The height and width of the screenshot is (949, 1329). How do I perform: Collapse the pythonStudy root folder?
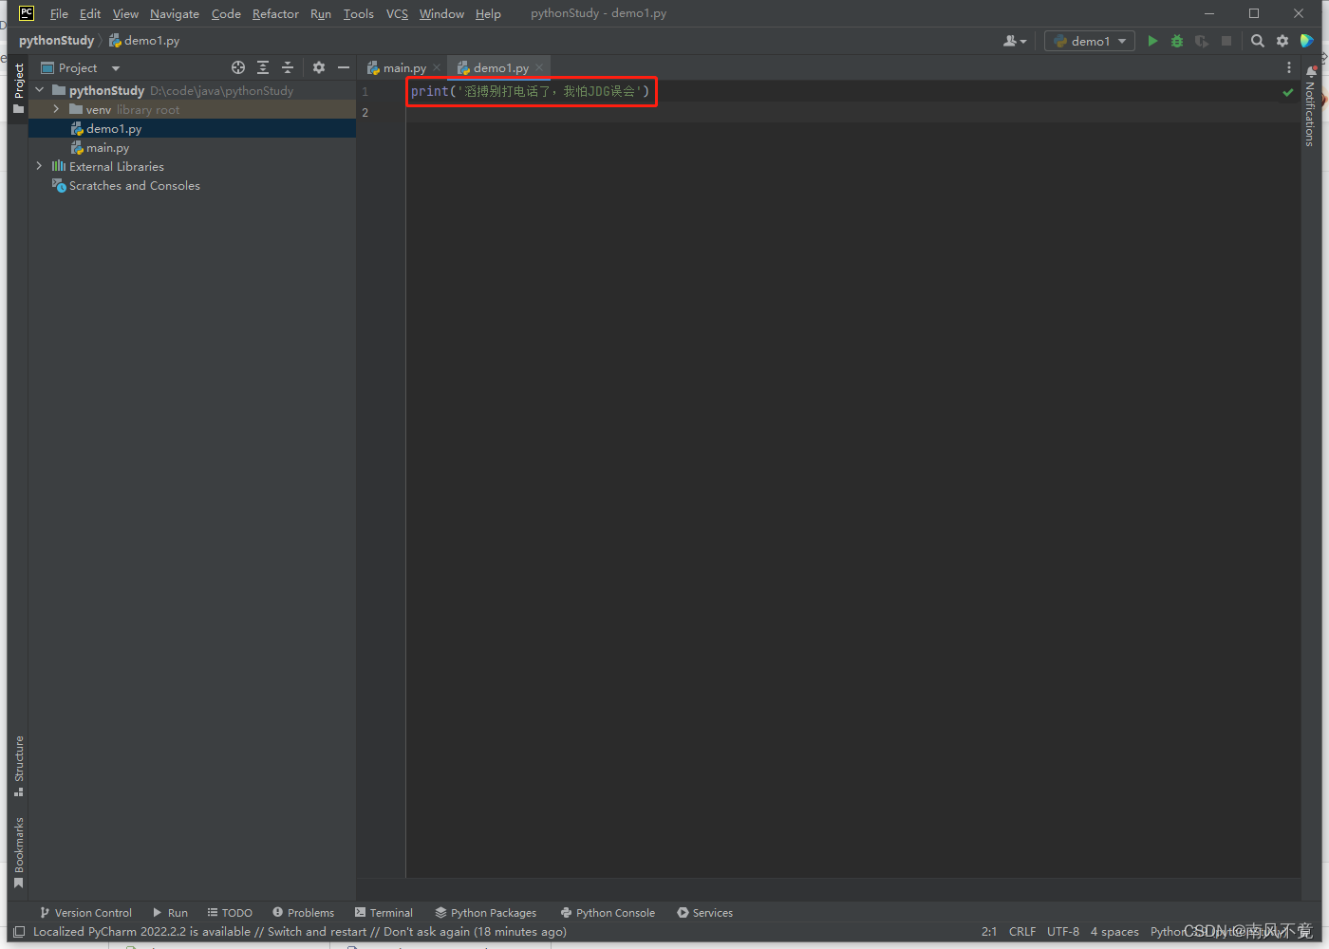pyautogui.click(x=39, y=90)
